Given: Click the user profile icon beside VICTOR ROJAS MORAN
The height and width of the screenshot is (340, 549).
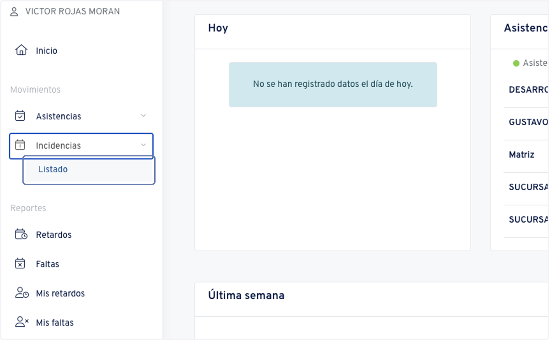Looking at the screenshot, I should pos(14,12).
